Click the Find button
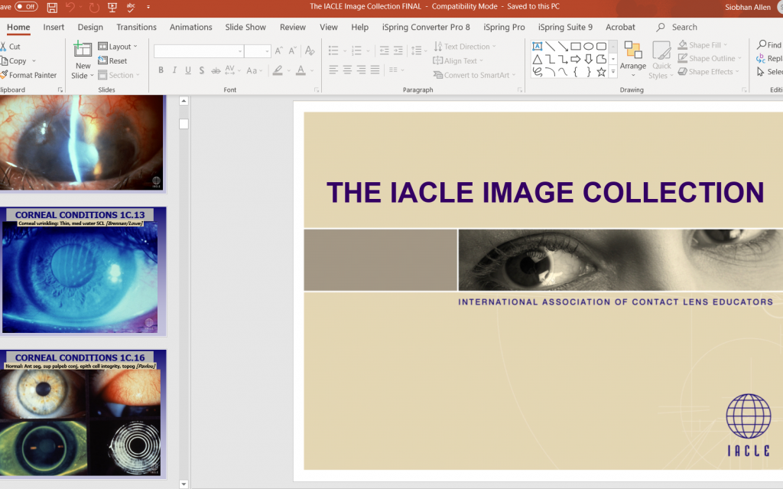The height and width of the screenshot is (489, 783). pos(769,45)
